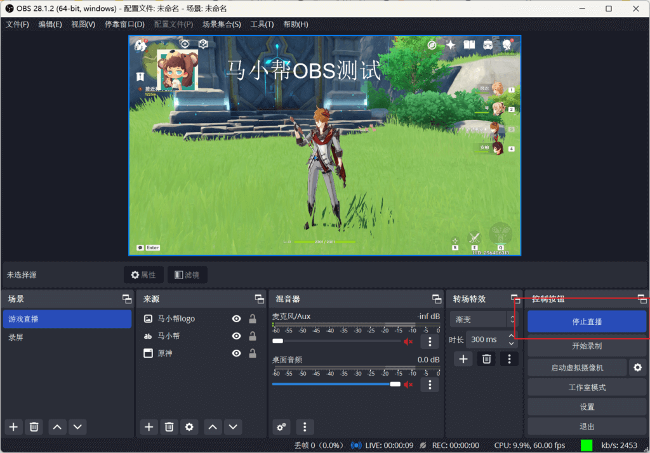Open 麦克风/Aux three-dot options menu

coord(430,341)
